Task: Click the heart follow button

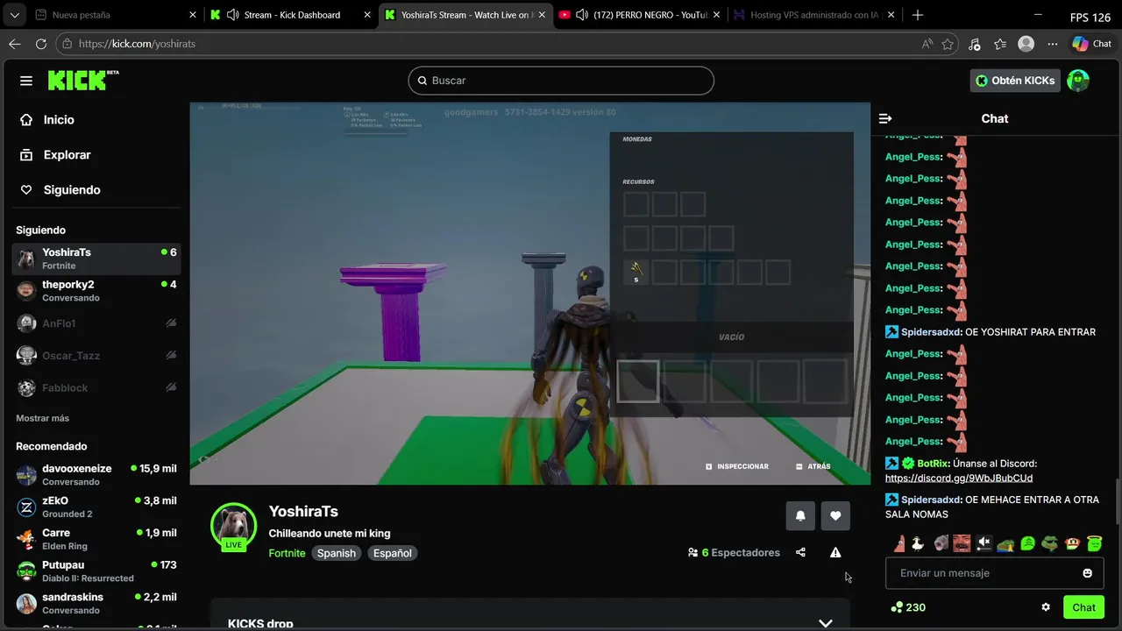Action: [x=835, y=516]
